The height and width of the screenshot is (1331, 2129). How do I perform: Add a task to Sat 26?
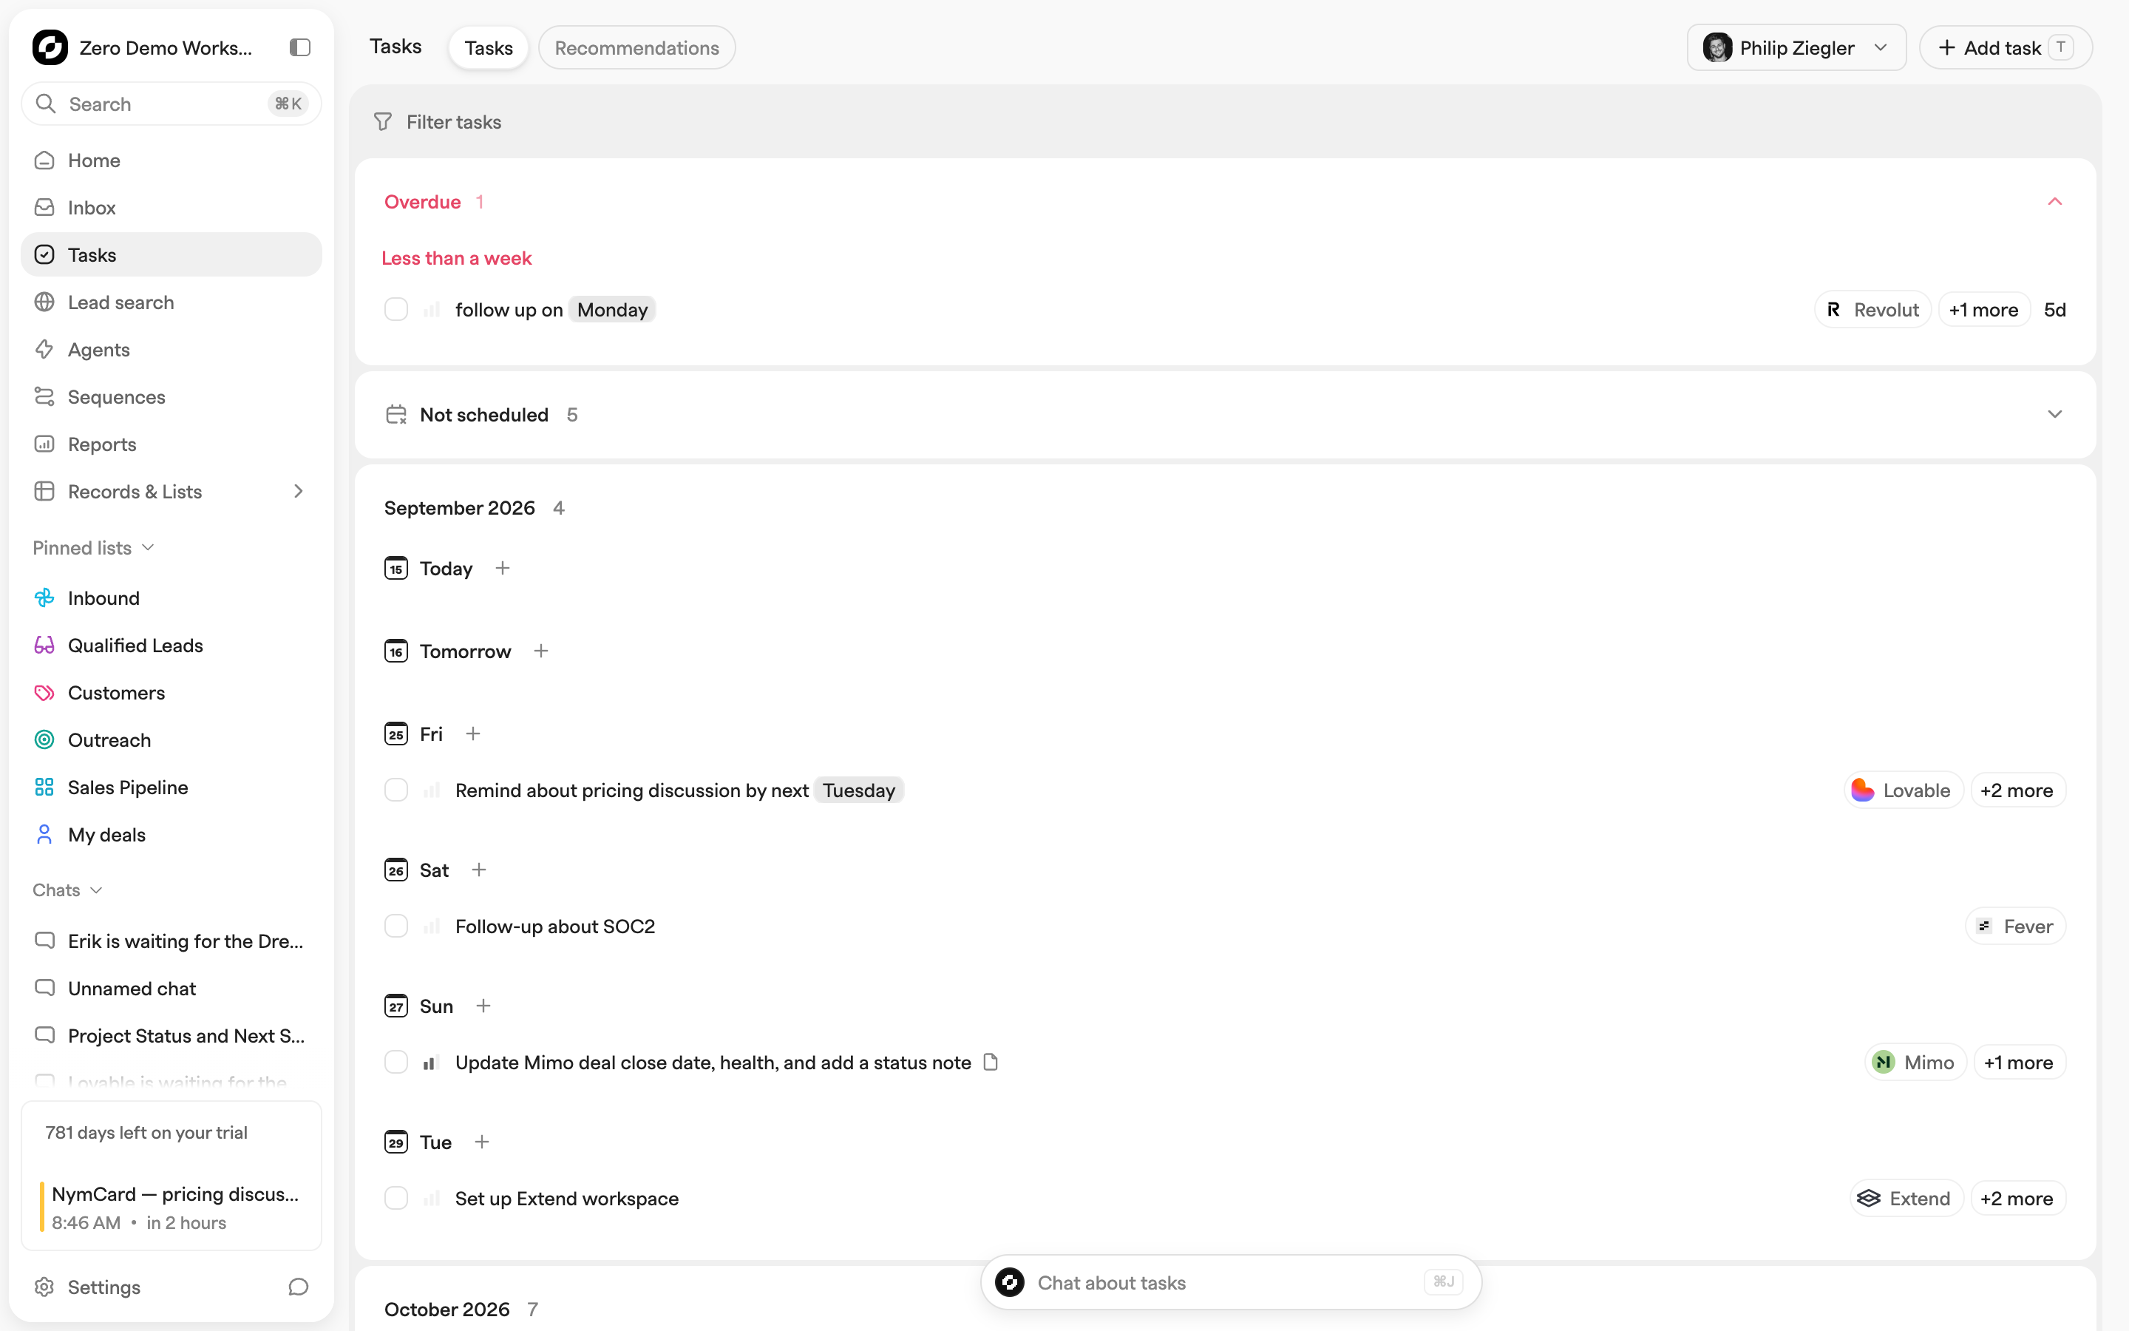coord(478,870)
